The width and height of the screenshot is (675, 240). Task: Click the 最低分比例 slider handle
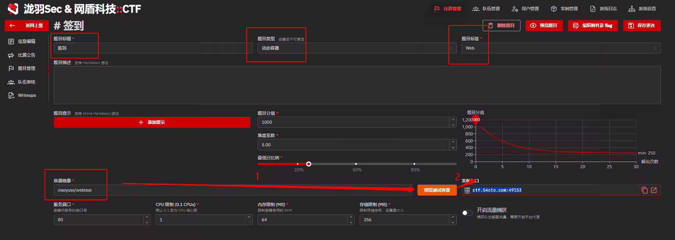309,164
